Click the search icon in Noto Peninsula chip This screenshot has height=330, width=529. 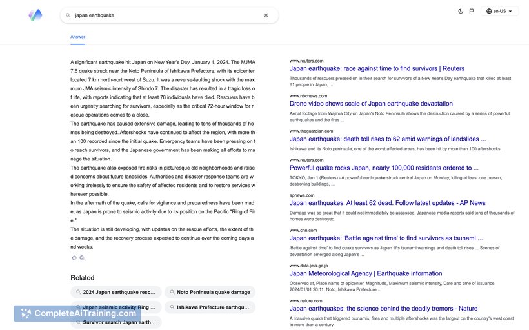[x=171, y=293]
